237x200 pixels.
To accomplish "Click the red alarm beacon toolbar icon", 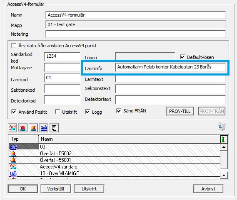I will pyautogui.click(x=23, y=128).
